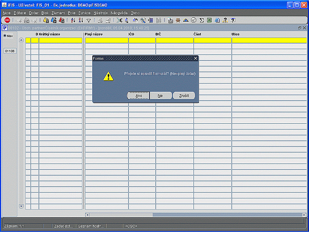Open the Okno menu

pyautogui.click(x=135, y=13)
